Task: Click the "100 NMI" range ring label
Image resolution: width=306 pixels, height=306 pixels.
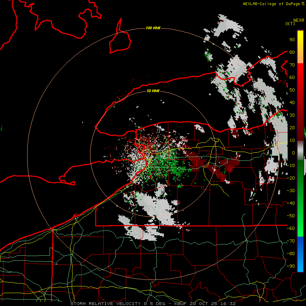Action: [153, 28]
